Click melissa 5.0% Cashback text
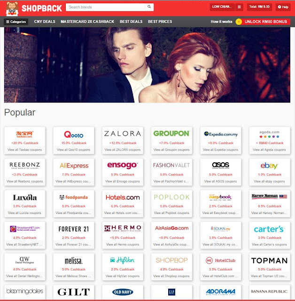 point(74,269)
